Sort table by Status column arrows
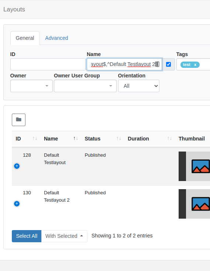Viewport: 210px width, 271px height. 119,138
